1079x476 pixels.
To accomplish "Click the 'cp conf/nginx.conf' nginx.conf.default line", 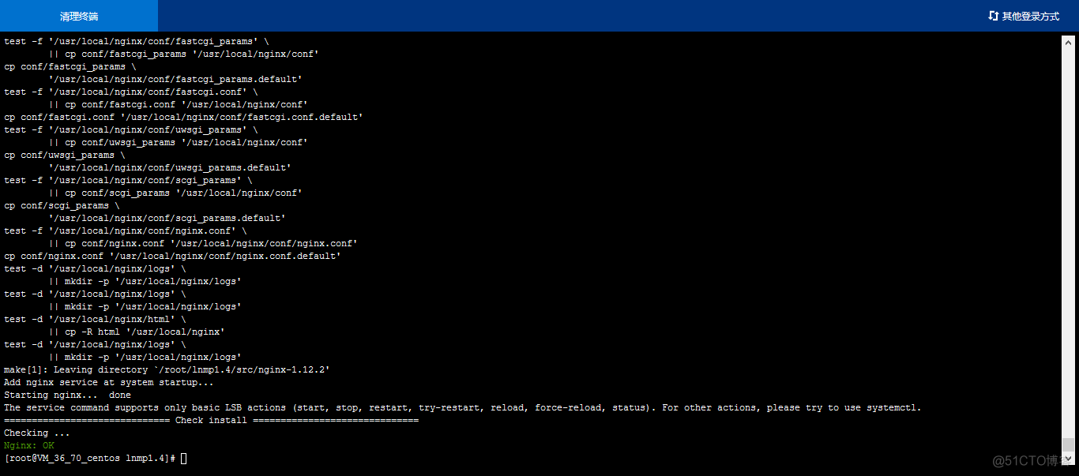I will click(172, 256).
